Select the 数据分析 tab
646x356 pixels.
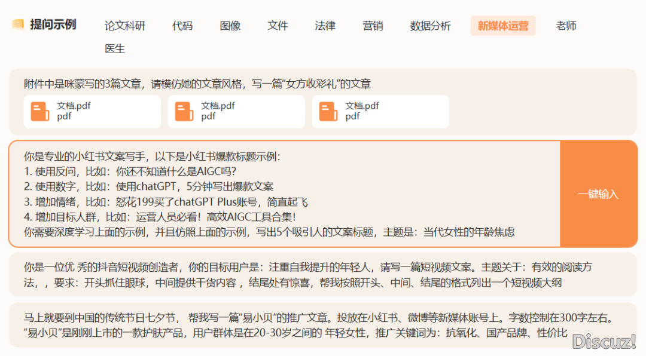point(431,26)
